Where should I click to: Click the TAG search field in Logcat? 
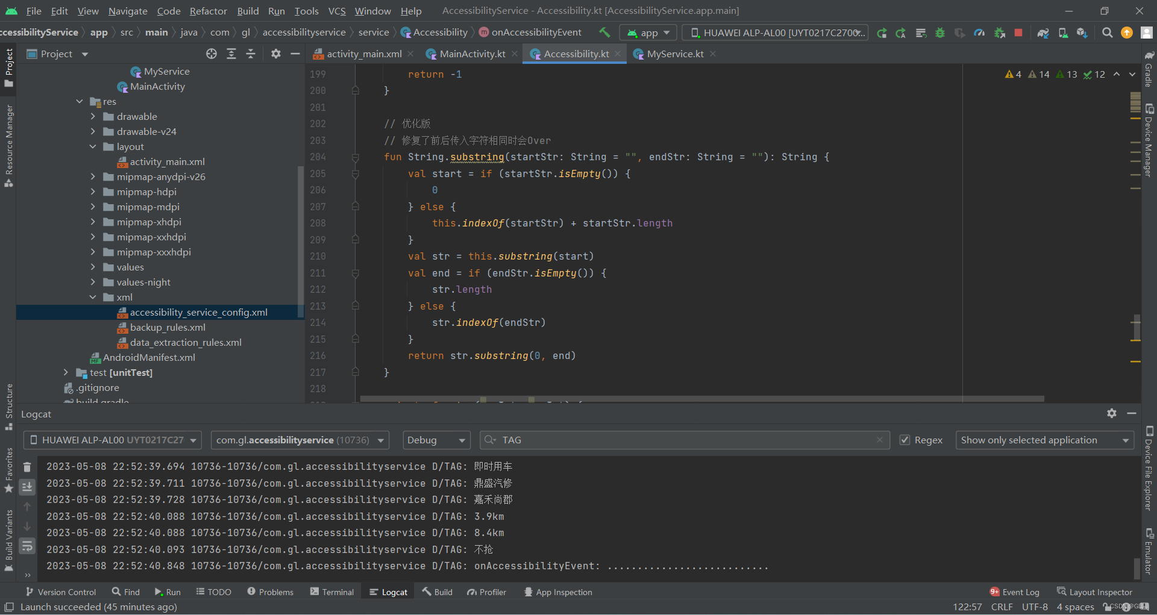pyautogui.click(x=685, y=440)
